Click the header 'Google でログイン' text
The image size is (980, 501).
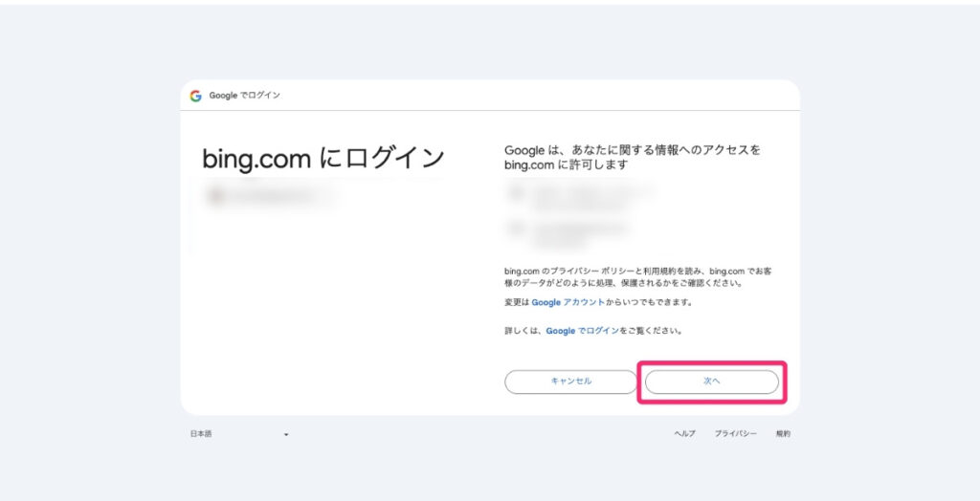(244, 96)
